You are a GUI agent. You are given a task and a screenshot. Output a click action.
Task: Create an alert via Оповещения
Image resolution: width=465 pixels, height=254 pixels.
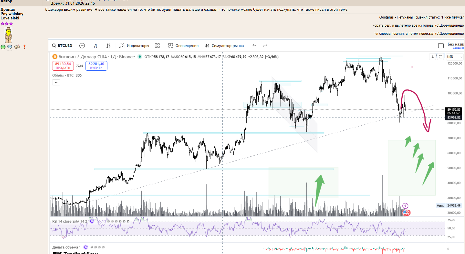[183, 46]
